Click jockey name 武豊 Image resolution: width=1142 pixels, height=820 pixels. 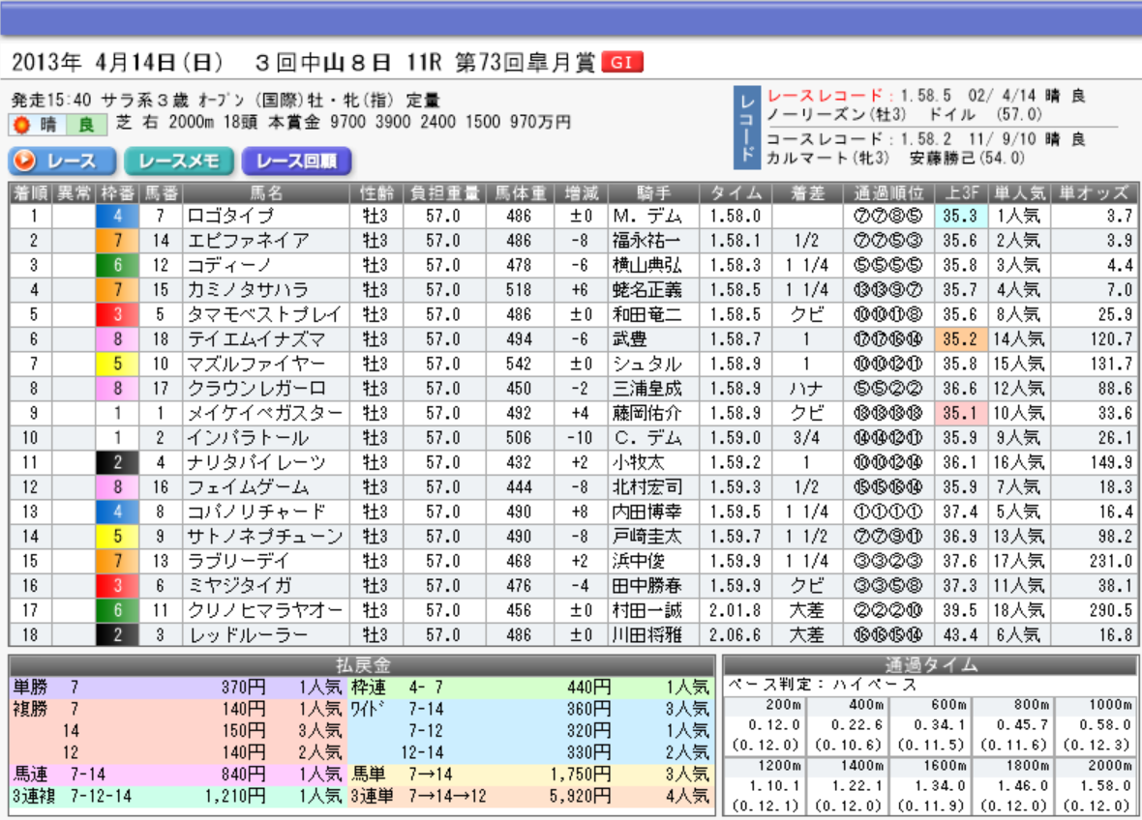click(629, 339)
